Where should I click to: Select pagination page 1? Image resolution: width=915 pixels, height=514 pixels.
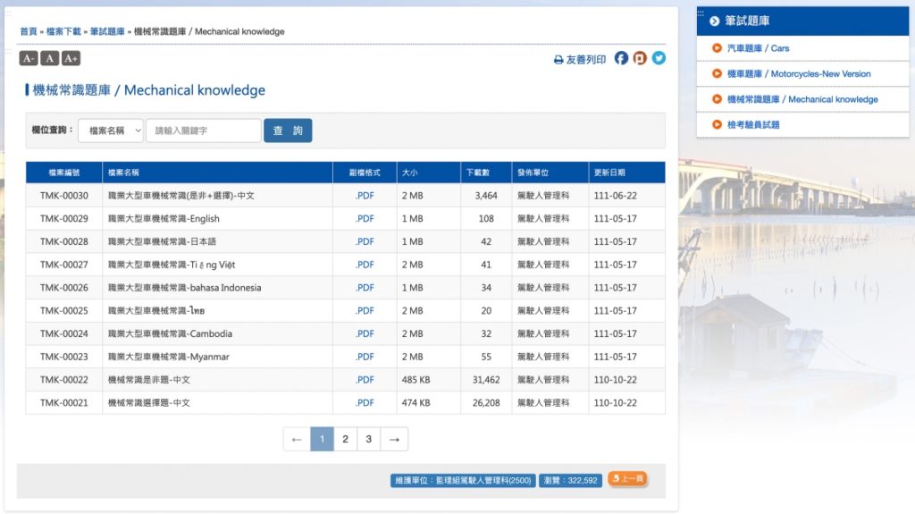pyautogui.click(x=322, y=439)
